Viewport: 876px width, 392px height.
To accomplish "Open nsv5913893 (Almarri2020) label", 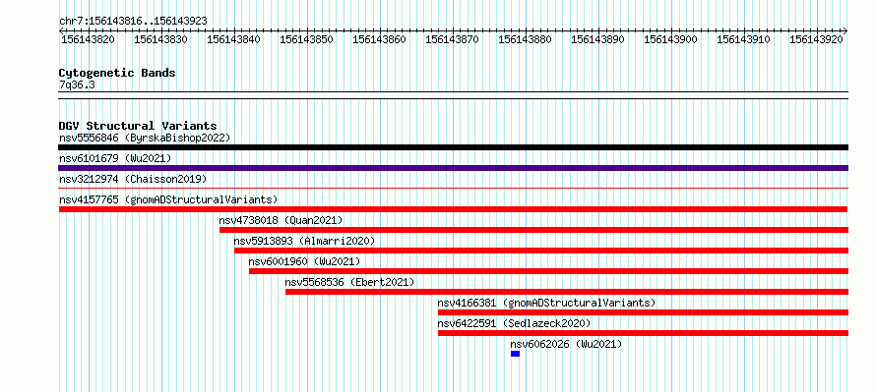I will [304, 241].
